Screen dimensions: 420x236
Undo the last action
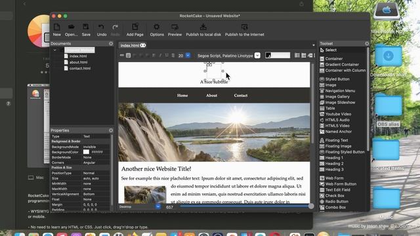(102, 29)
